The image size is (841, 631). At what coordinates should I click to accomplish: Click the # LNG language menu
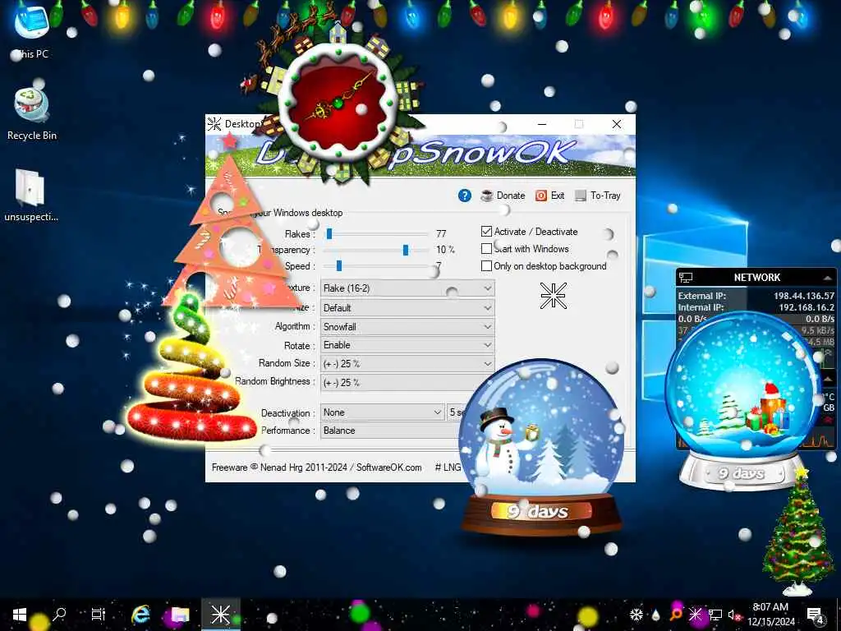pos(448,467)
